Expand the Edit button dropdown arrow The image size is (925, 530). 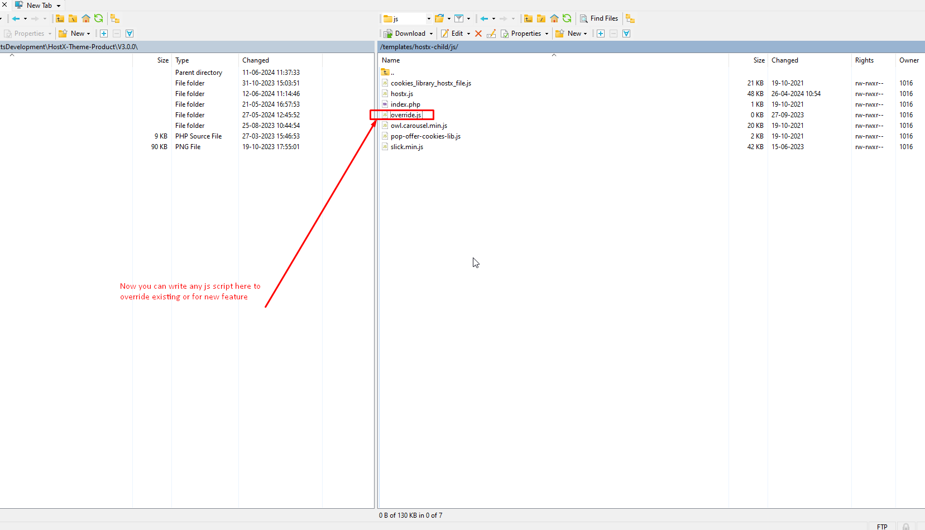click(x=468, y=34)
